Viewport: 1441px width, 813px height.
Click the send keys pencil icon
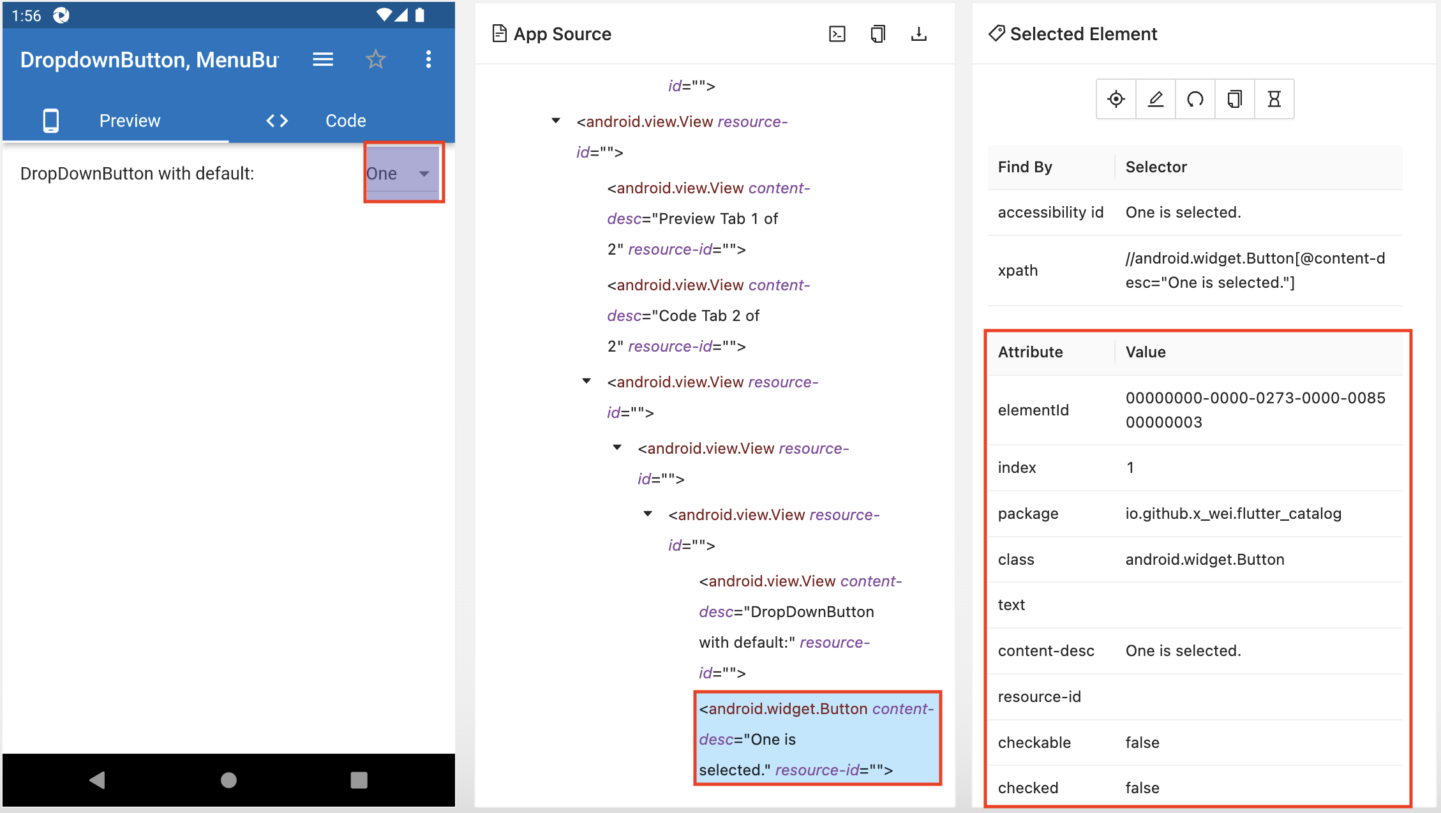pos(1155,99)
